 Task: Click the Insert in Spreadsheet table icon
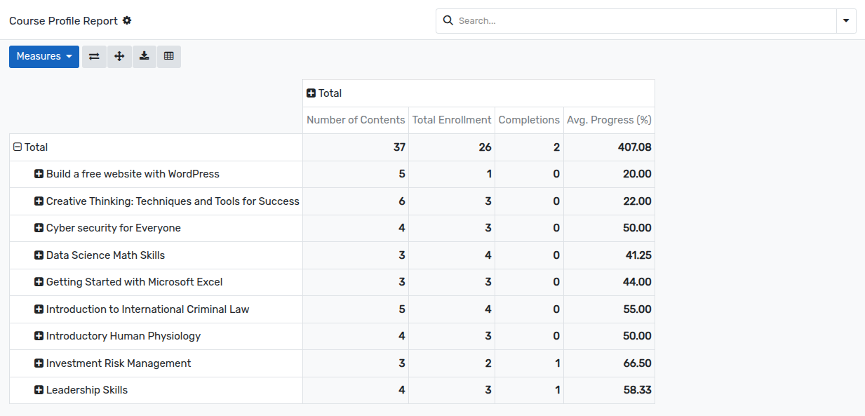169,57
